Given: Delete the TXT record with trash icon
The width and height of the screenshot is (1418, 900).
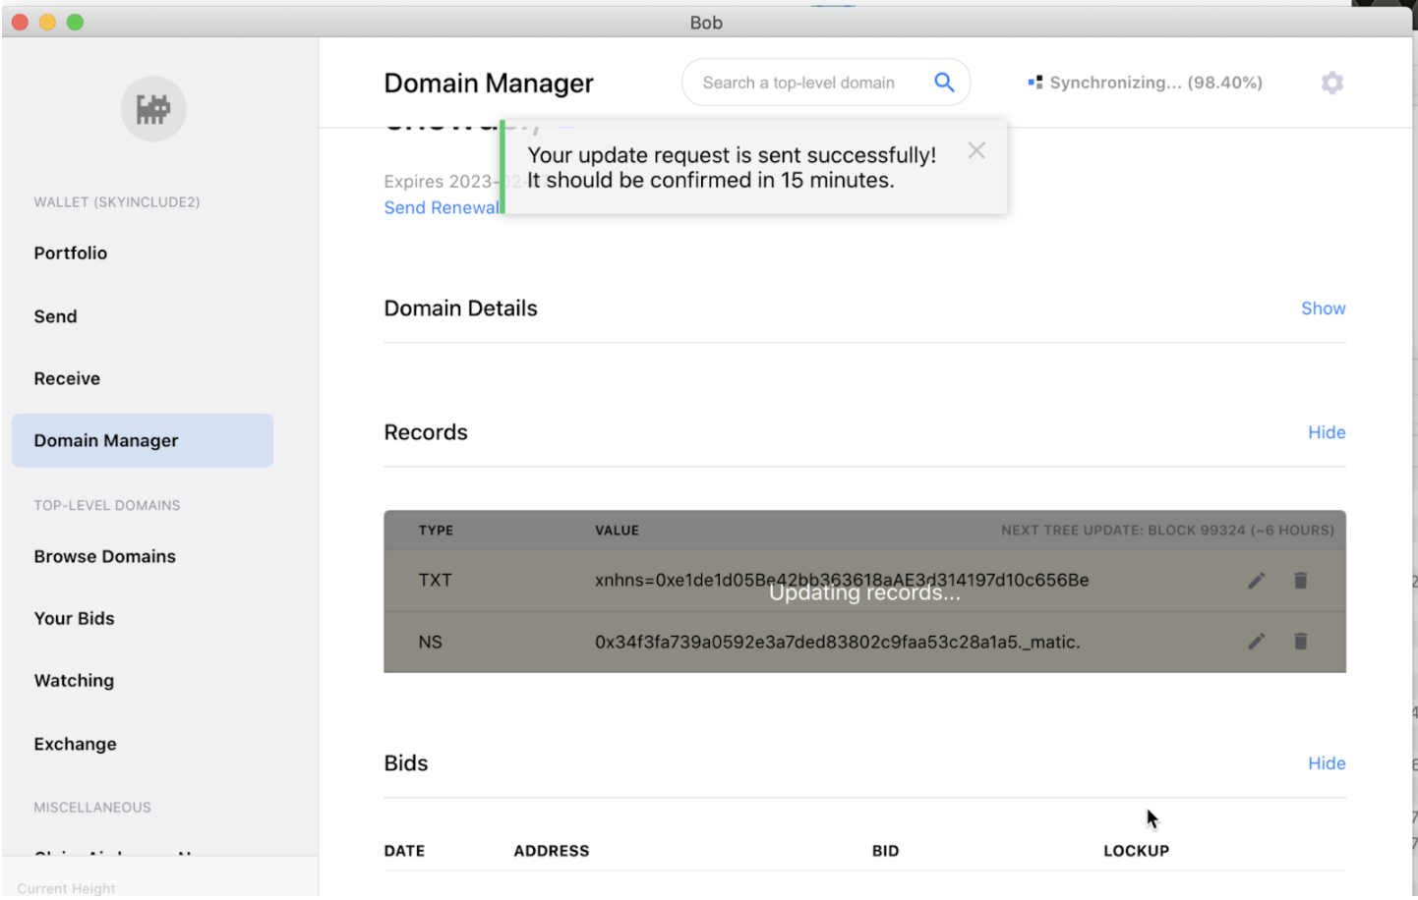Looking at the screenshot, I should (x=1300, y=581).
